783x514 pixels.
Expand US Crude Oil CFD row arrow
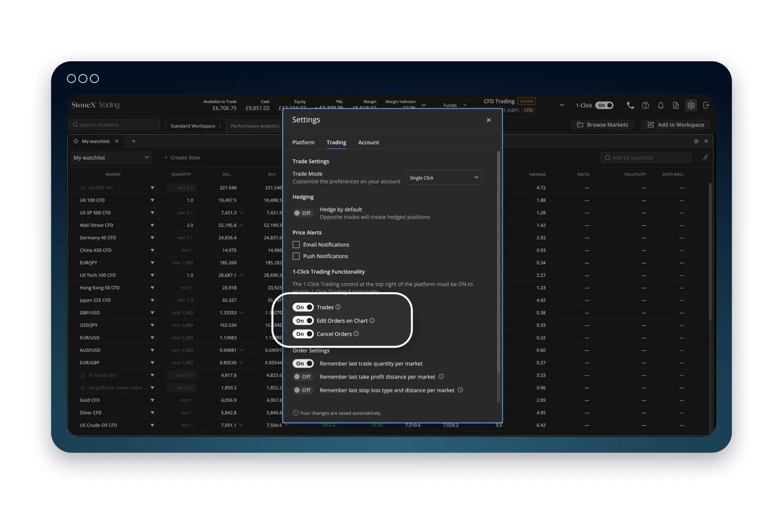(x=152, y=426)
